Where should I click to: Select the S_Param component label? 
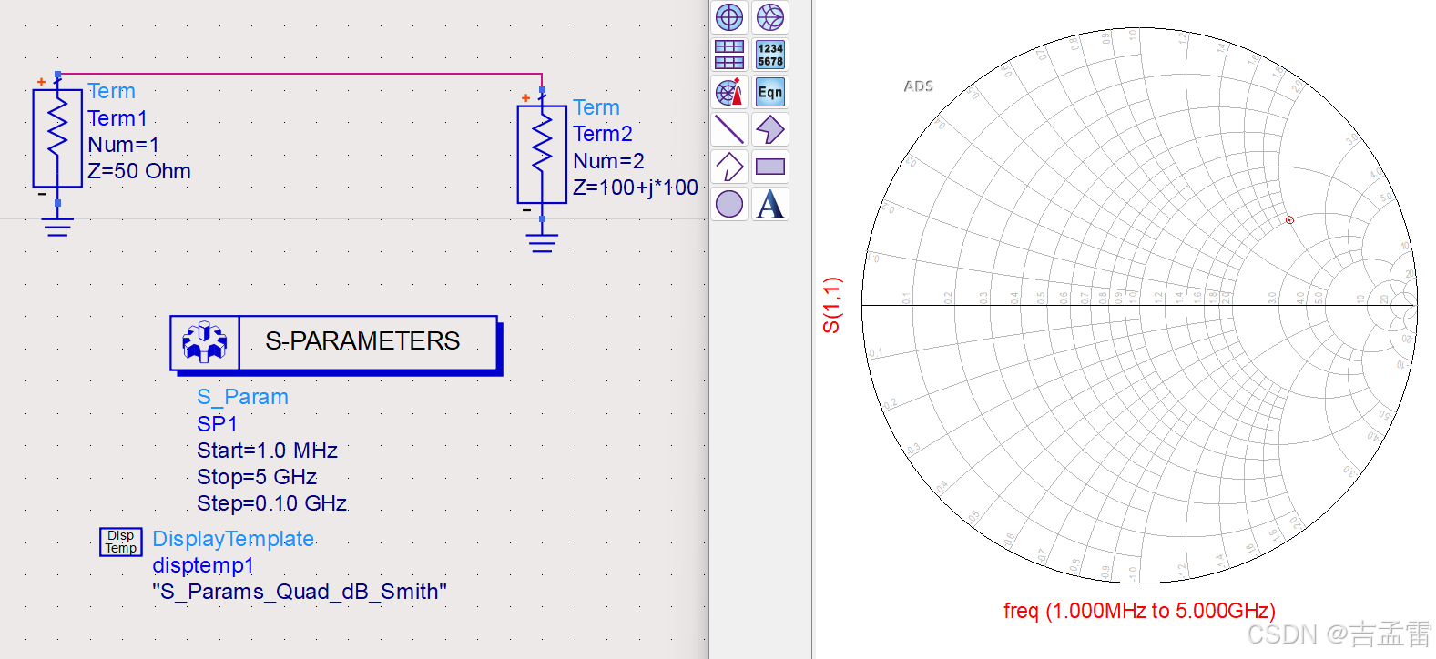tap(243, 397)
